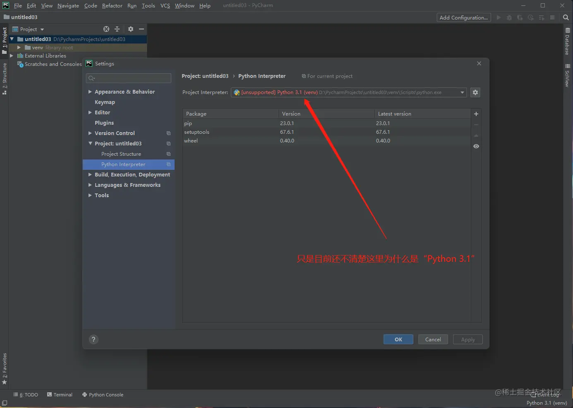Toggle the Favorites tool window tab
This screenshot has width=573, height=408.
pos(5,369)
